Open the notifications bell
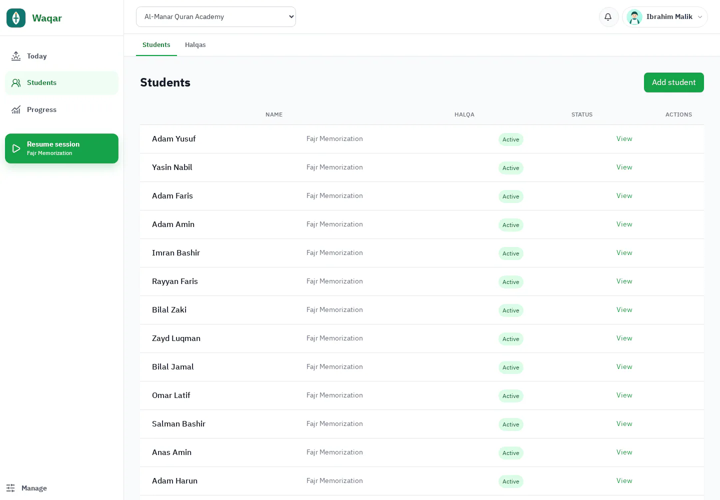 [x=608, y=17]
